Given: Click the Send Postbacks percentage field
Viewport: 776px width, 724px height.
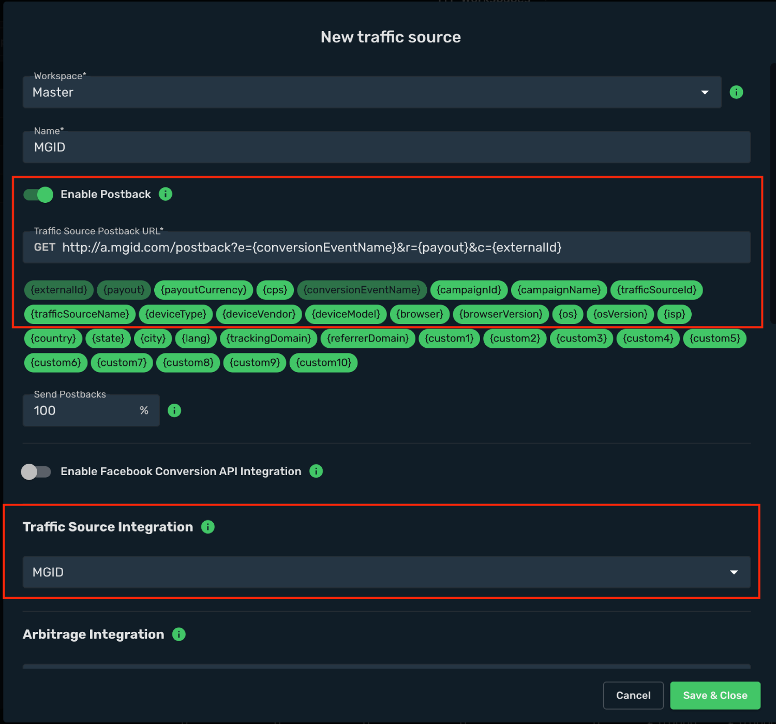Looking at the screenshot, I should (91, 410).
